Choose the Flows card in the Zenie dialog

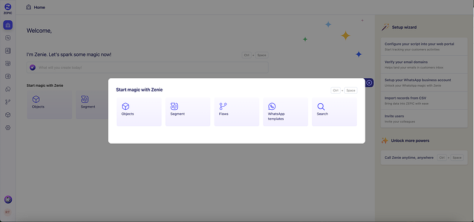coord(236,112)
